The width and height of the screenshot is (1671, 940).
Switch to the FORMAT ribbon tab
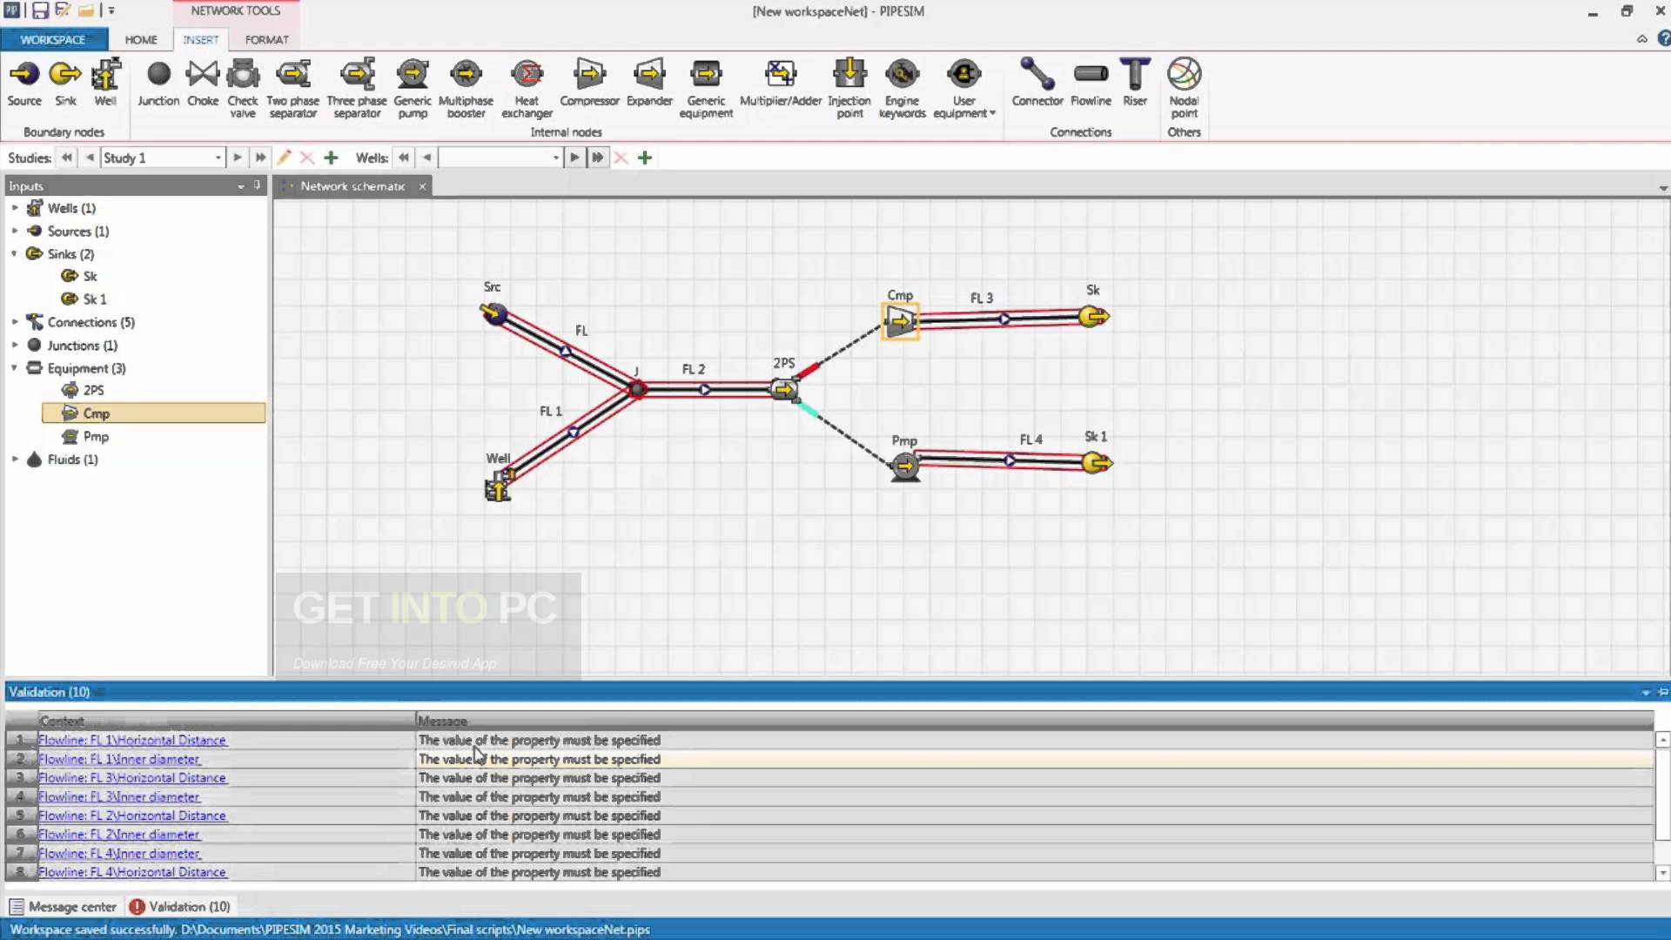[266, 39]
